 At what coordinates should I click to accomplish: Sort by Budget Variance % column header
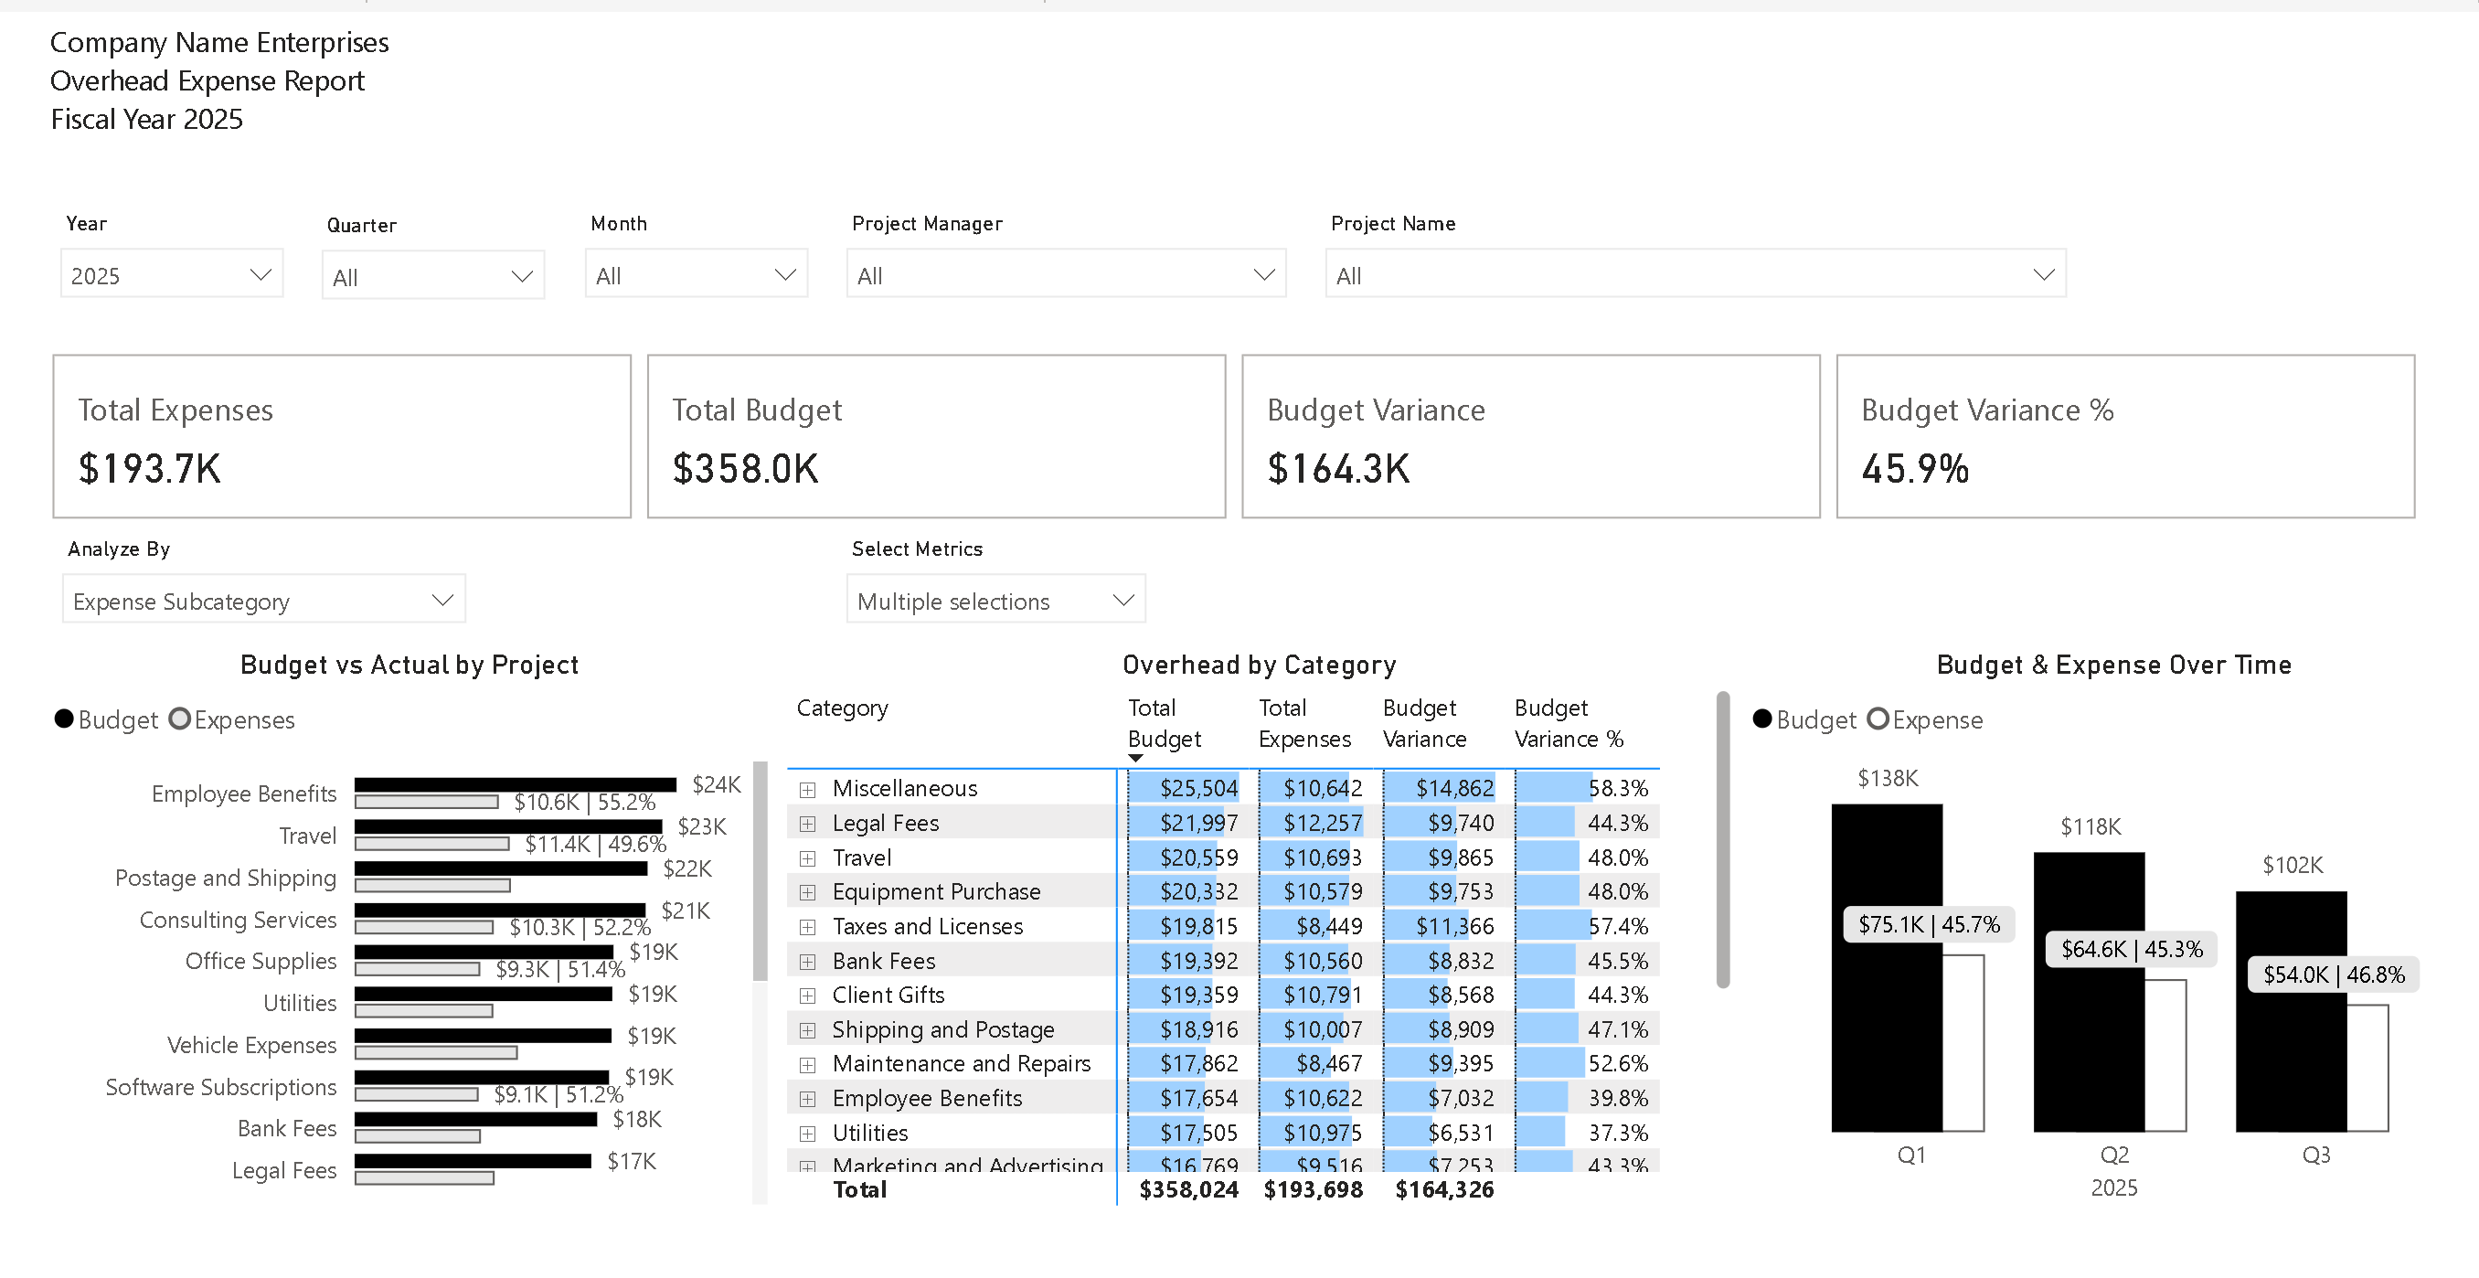pyautogui.click(x=1568, y=723)
